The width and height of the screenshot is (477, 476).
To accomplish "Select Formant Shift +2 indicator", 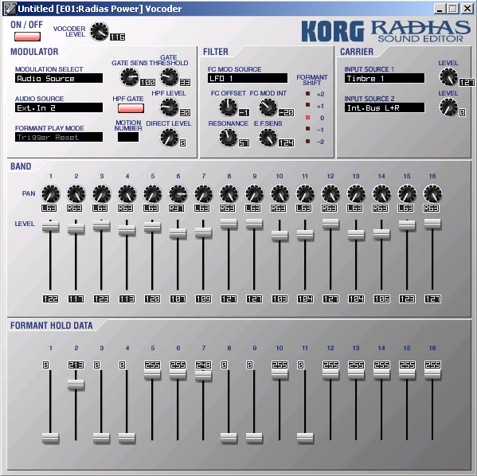I will coord(308,94).
